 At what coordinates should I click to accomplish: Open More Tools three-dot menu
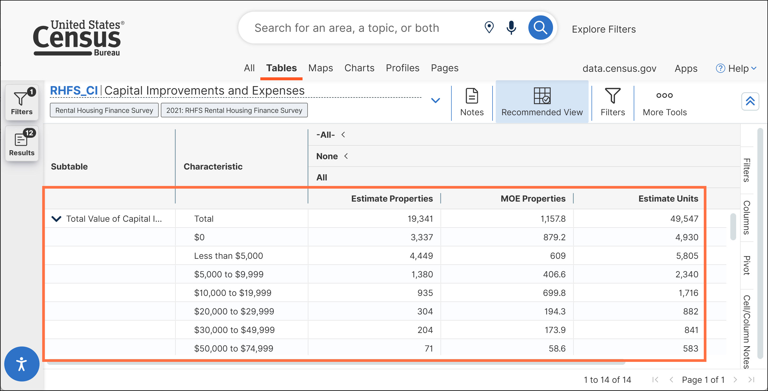click(664, 101)
